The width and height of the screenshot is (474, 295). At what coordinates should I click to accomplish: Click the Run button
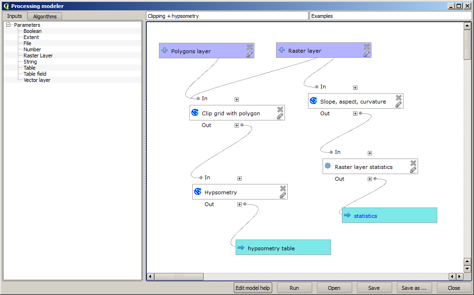coord(294,288)
